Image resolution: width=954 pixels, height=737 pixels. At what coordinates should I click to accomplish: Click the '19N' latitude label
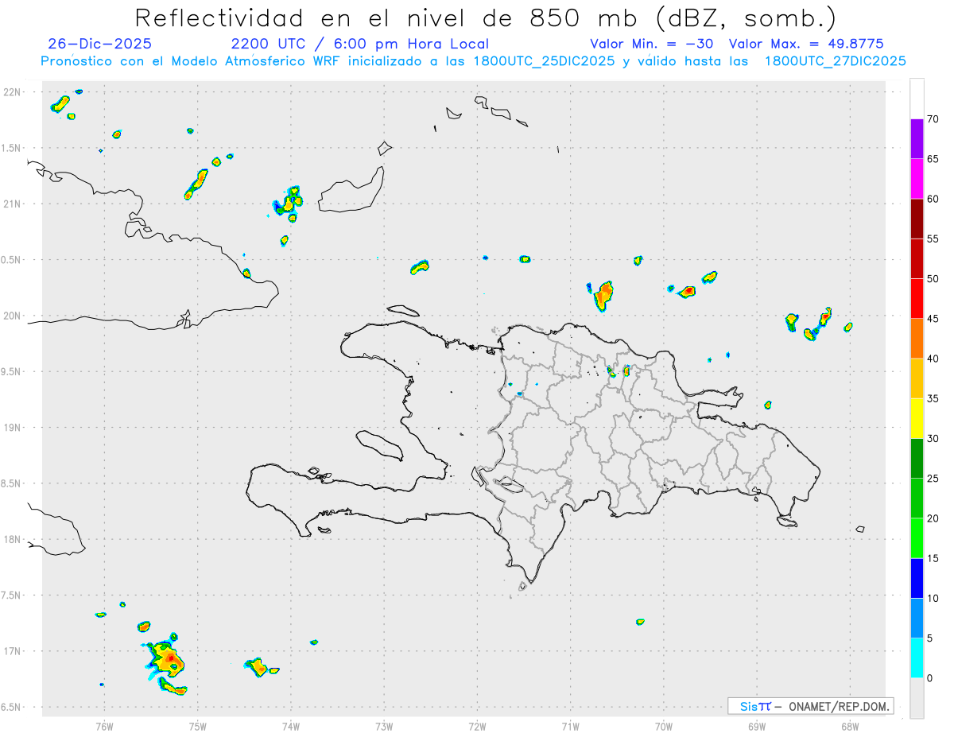point(14,428)
